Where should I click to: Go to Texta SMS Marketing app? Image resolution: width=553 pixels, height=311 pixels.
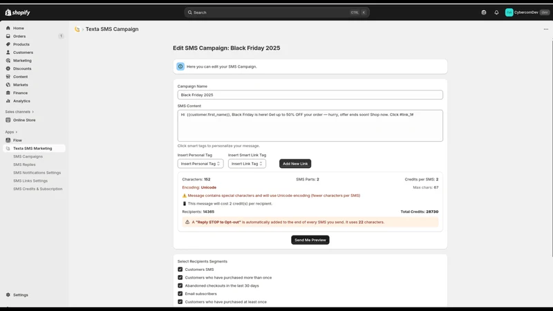(34, 149)
